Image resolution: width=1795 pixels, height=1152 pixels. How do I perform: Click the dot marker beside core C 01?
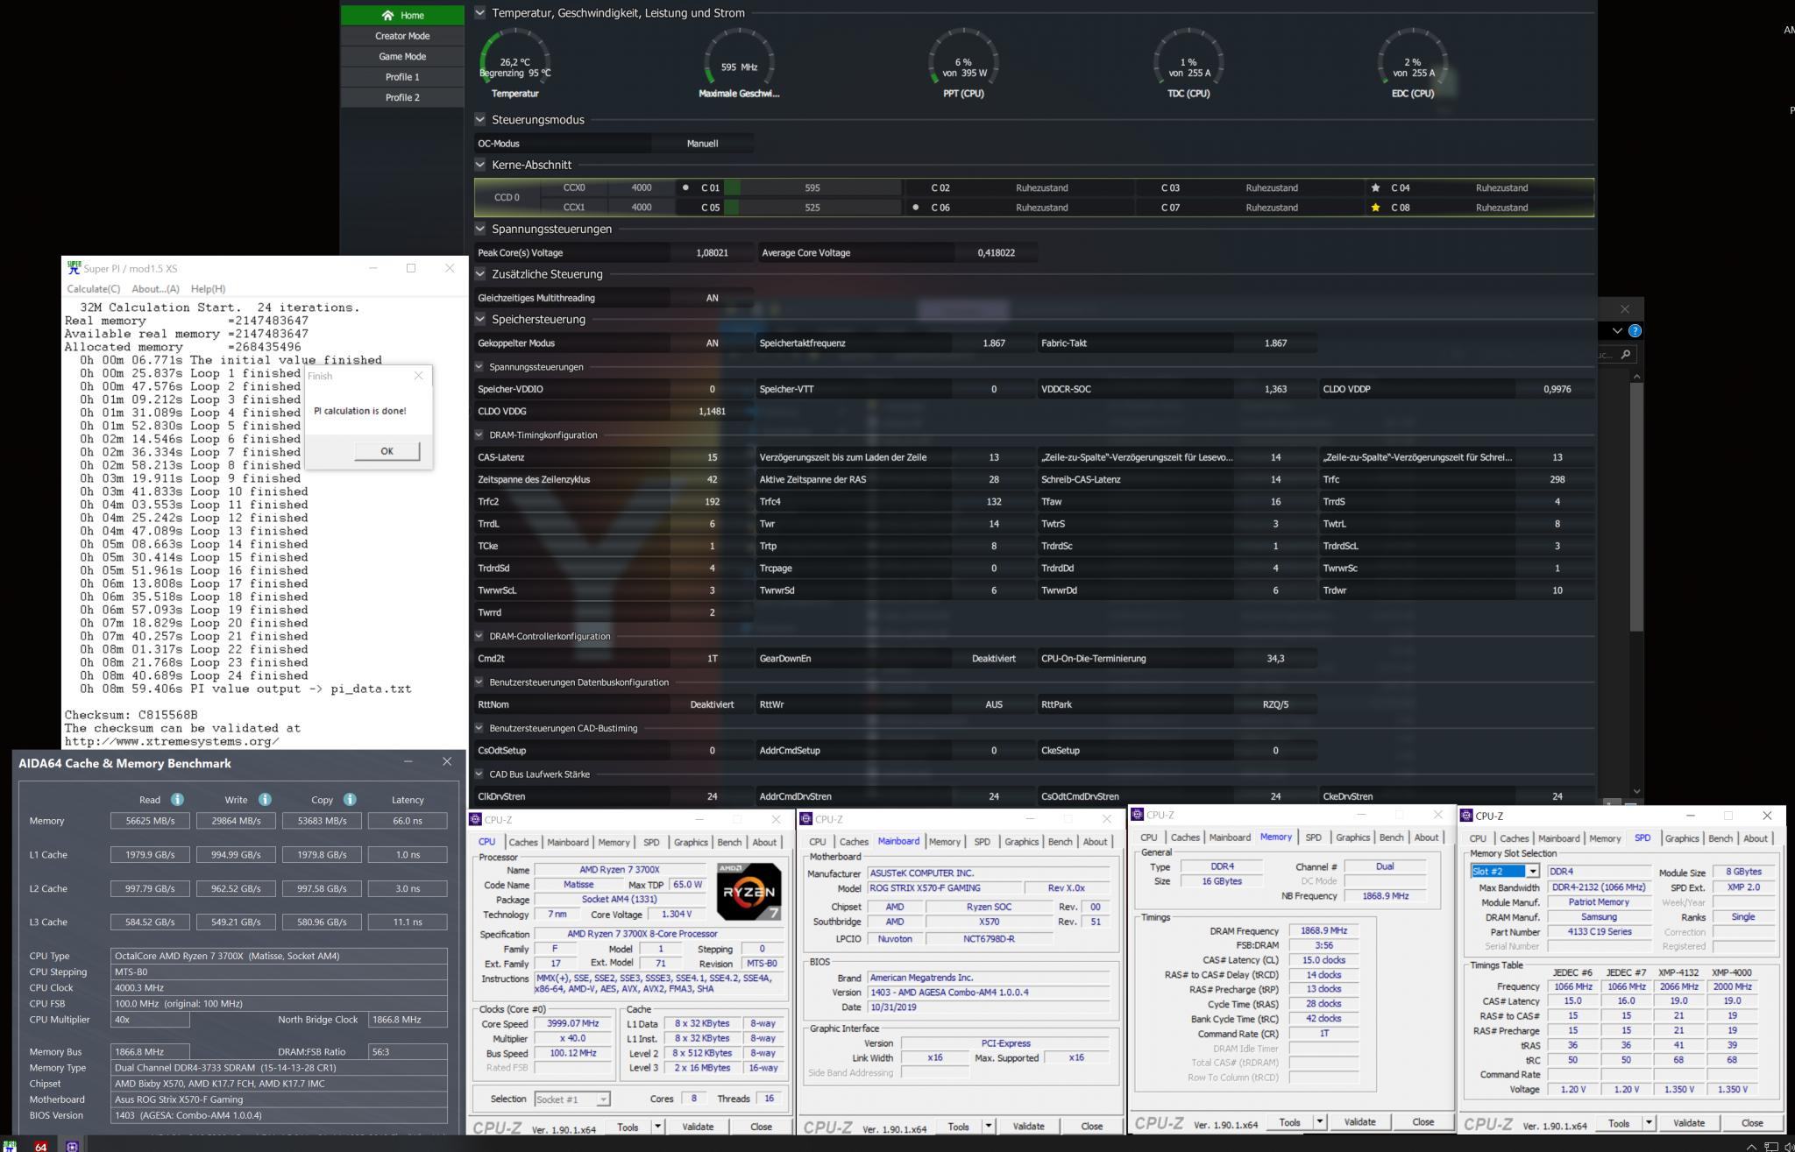685,187
